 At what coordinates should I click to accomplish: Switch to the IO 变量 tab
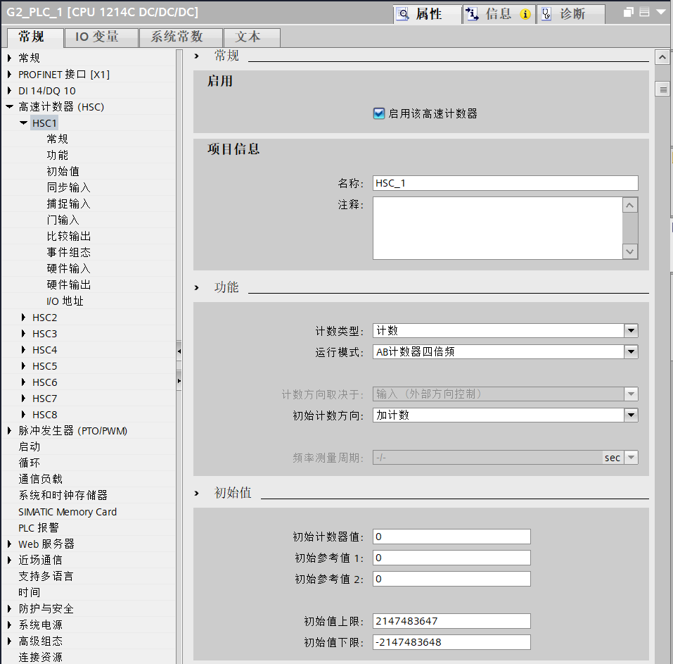coord(100,37)
